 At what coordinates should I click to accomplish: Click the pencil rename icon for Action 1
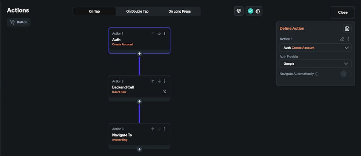tap(342, 39)
